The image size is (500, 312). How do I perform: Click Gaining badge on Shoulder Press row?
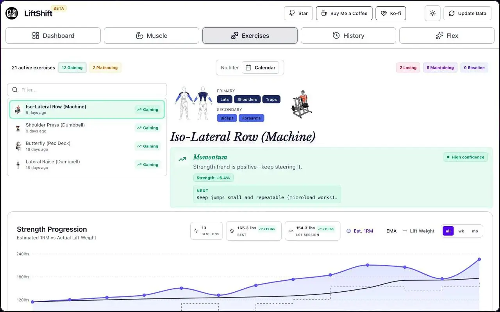point(148,128)
